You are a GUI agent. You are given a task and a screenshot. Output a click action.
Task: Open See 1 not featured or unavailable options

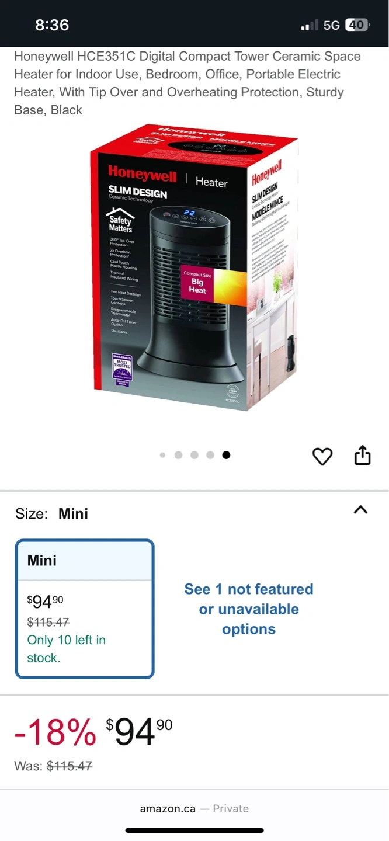click(x=249, y=609)
